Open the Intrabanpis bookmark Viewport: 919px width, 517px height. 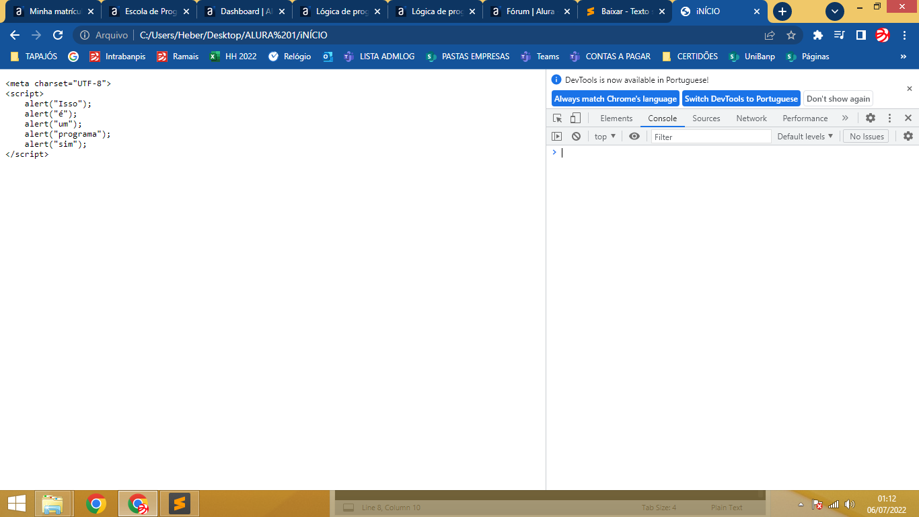coord(118,57)
